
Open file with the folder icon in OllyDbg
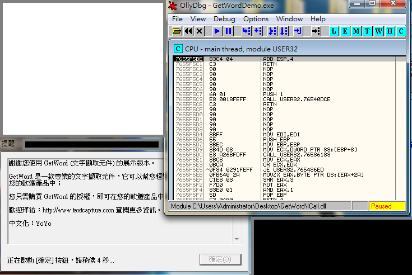177,31
